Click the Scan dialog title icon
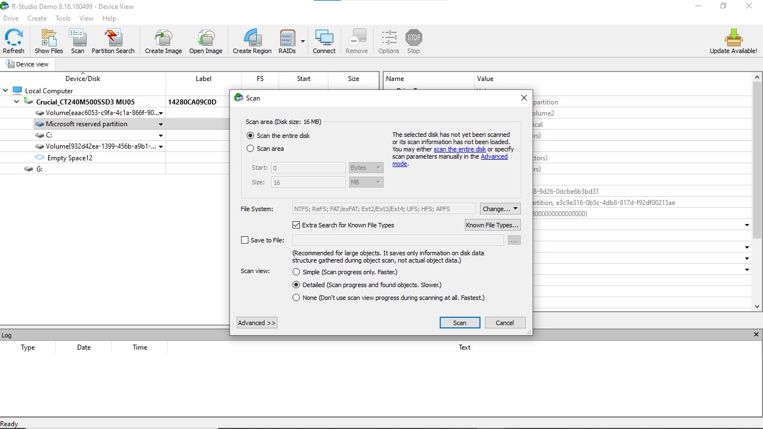The height and width of the screenshot is (429, 763). [239, 98]
